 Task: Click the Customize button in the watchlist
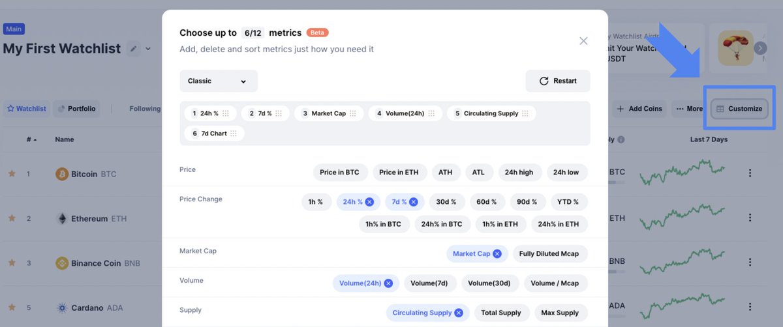[739, 109]
